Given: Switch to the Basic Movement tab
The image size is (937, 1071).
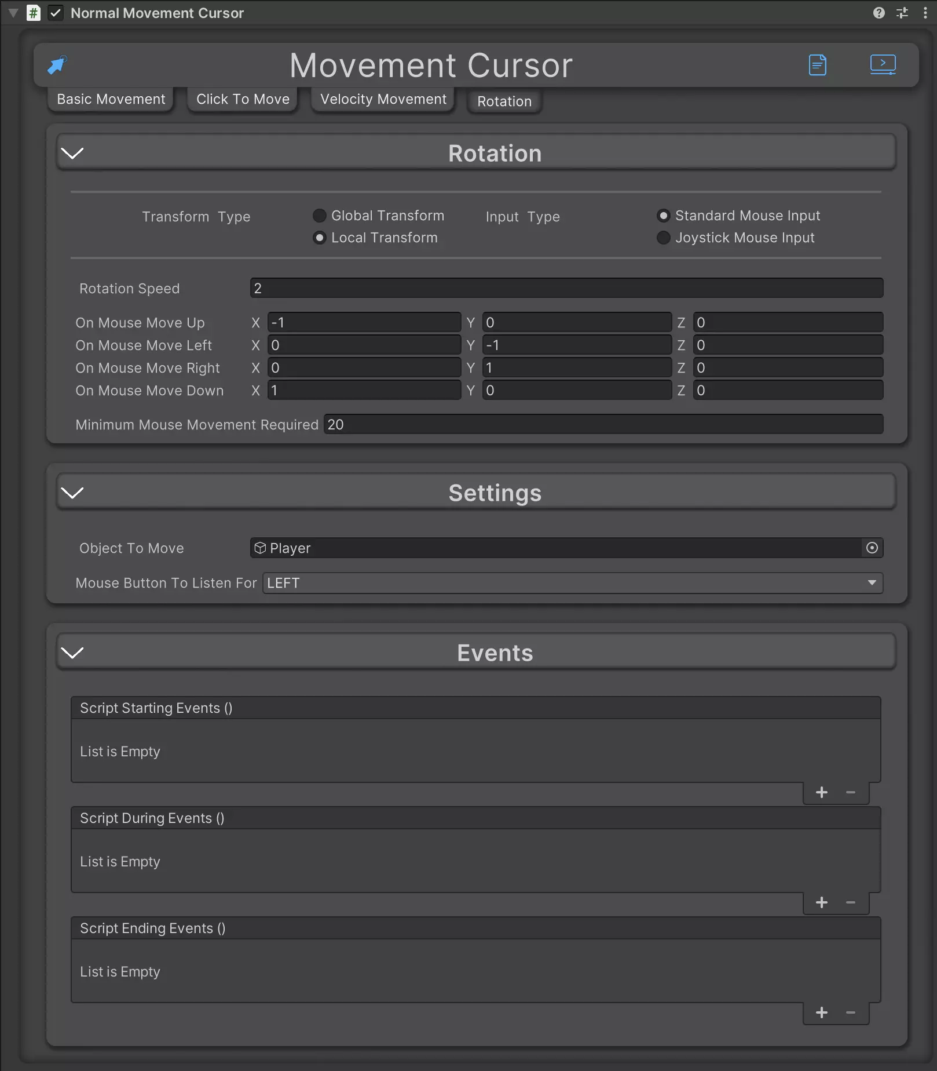Looking at the screenshot, I should (111, 99).
